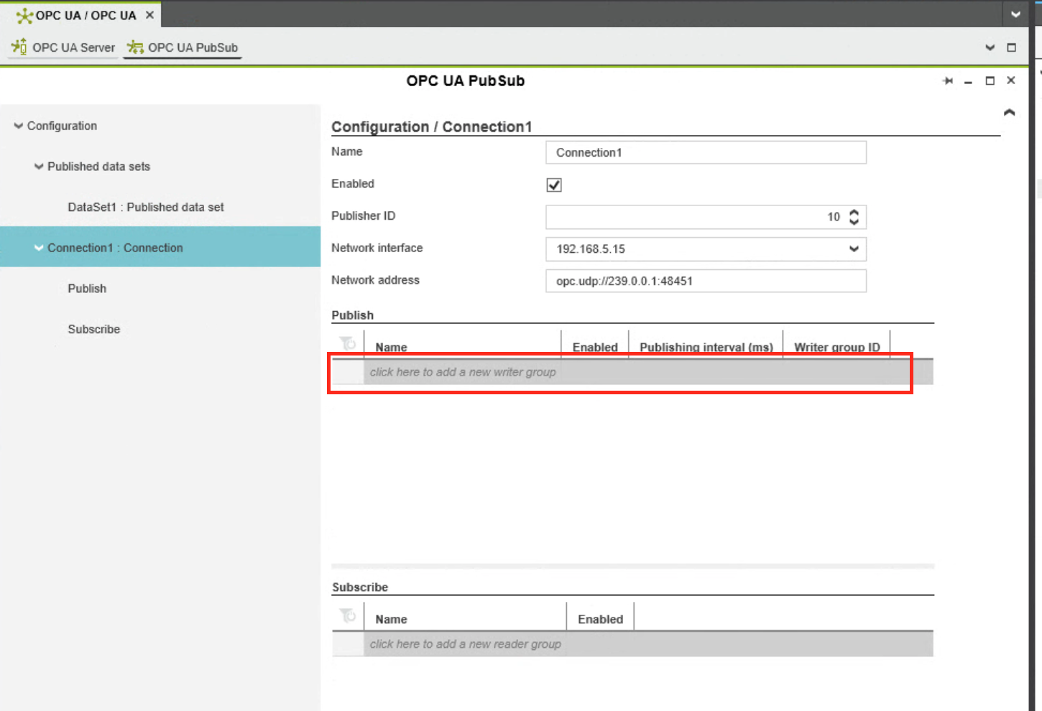This screenshot has width=1042, height=711.
Task: Open the Publish tree item
Action: point(87,289)
